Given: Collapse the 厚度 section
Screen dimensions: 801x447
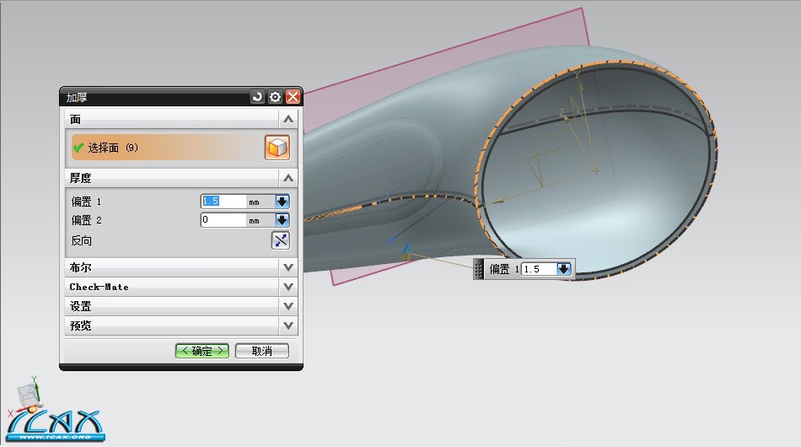Looking at the screenshot, I should 288,178.
